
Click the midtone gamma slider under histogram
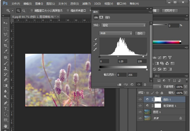pos(118,56)
